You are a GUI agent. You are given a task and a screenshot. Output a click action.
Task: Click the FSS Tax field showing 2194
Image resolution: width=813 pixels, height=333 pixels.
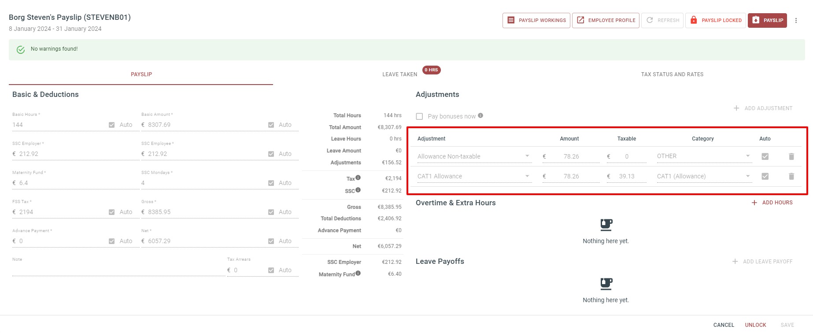[x=59, y=212]
